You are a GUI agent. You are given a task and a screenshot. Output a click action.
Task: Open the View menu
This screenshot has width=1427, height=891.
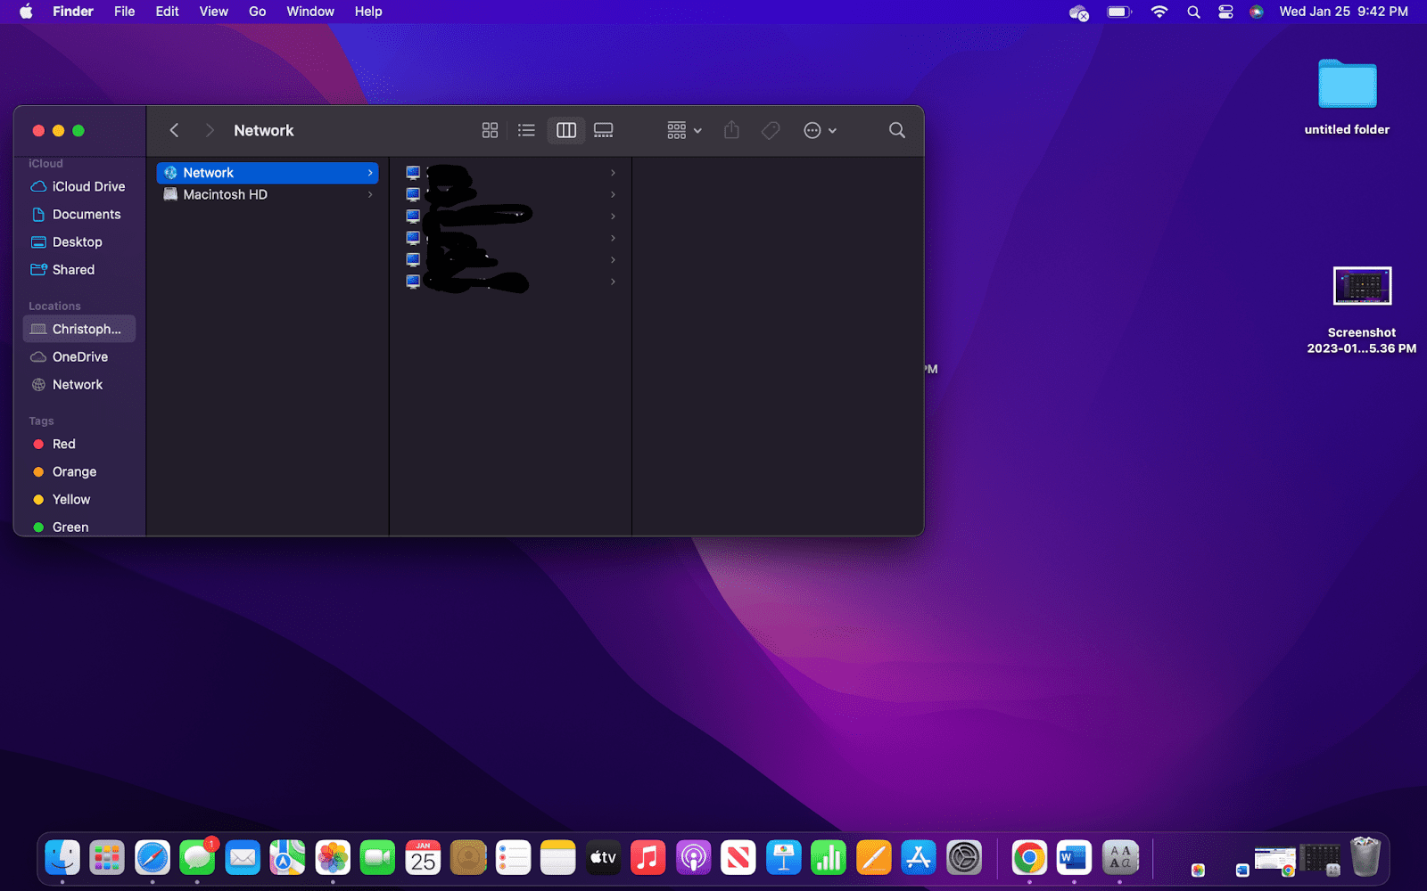[214, 12]
